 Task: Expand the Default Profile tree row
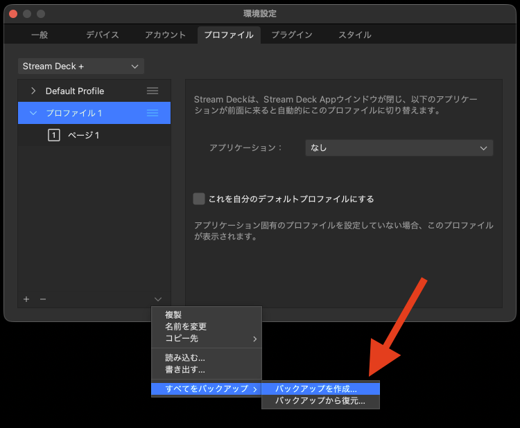[x=33, y=91]
